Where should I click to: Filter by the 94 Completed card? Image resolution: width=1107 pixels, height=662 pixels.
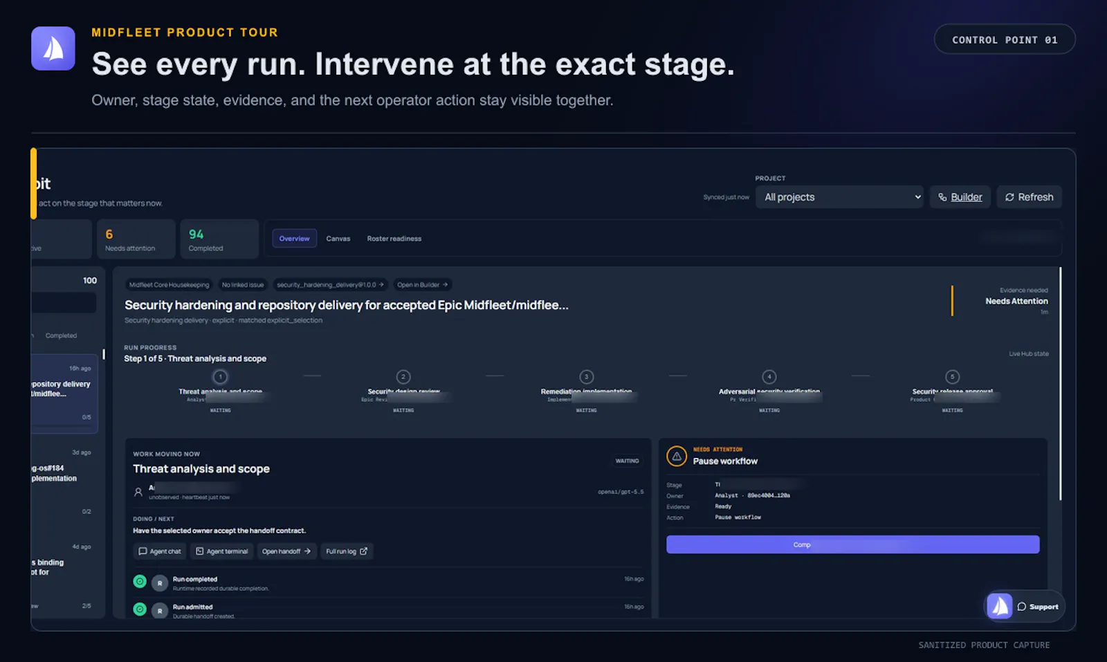click(219, 239)
